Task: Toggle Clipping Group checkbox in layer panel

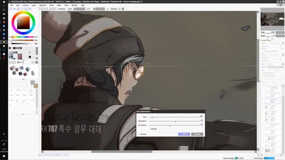Action: click(x=262, y=73)
